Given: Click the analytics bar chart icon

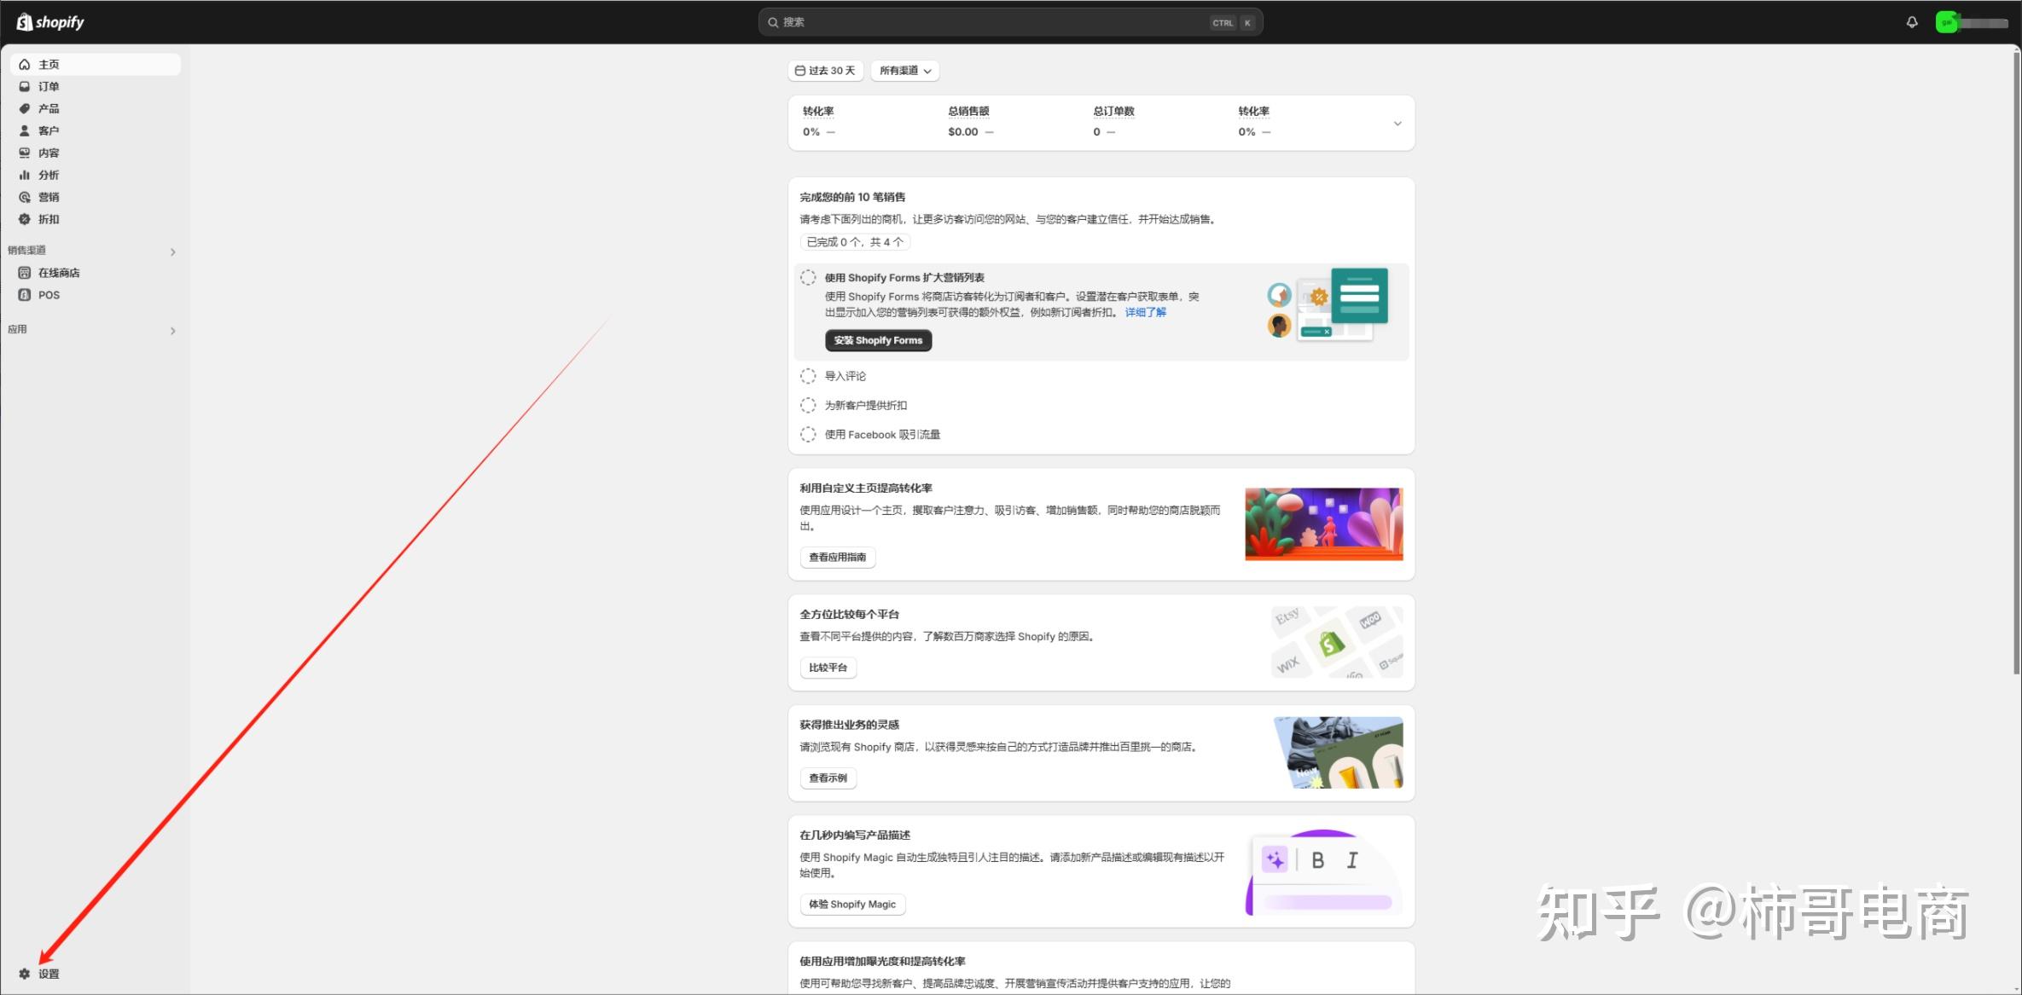Looking at the screenshot, I should [x=25, y=176].
